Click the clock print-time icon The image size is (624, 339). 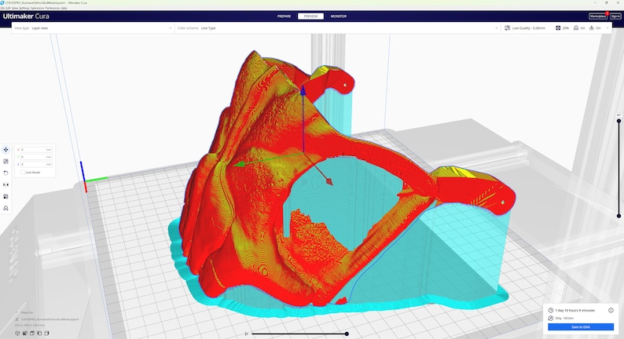tap(551, 310)
